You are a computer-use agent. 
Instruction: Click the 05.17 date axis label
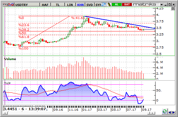tap(116, 110)
